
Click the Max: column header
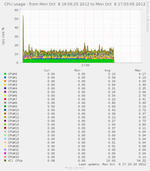coord(138,70)
